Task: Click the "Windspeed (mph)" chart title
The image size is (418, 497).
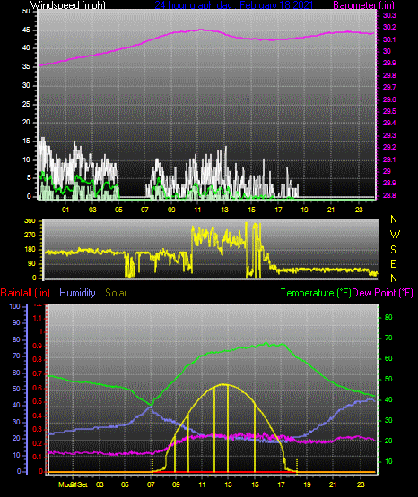Action: [67, 5]
